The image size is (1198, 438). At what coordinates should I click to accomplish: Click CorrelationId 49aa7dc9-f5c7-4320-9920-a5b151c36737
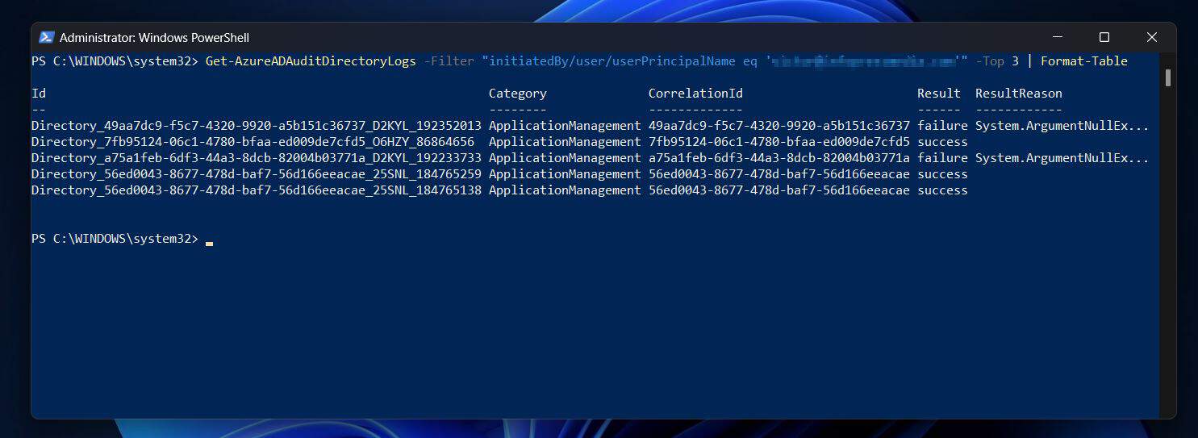779,126
